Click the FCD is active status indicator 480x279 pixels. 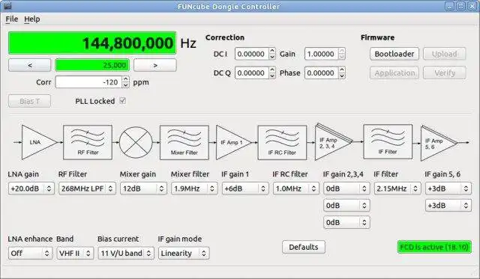434,247
